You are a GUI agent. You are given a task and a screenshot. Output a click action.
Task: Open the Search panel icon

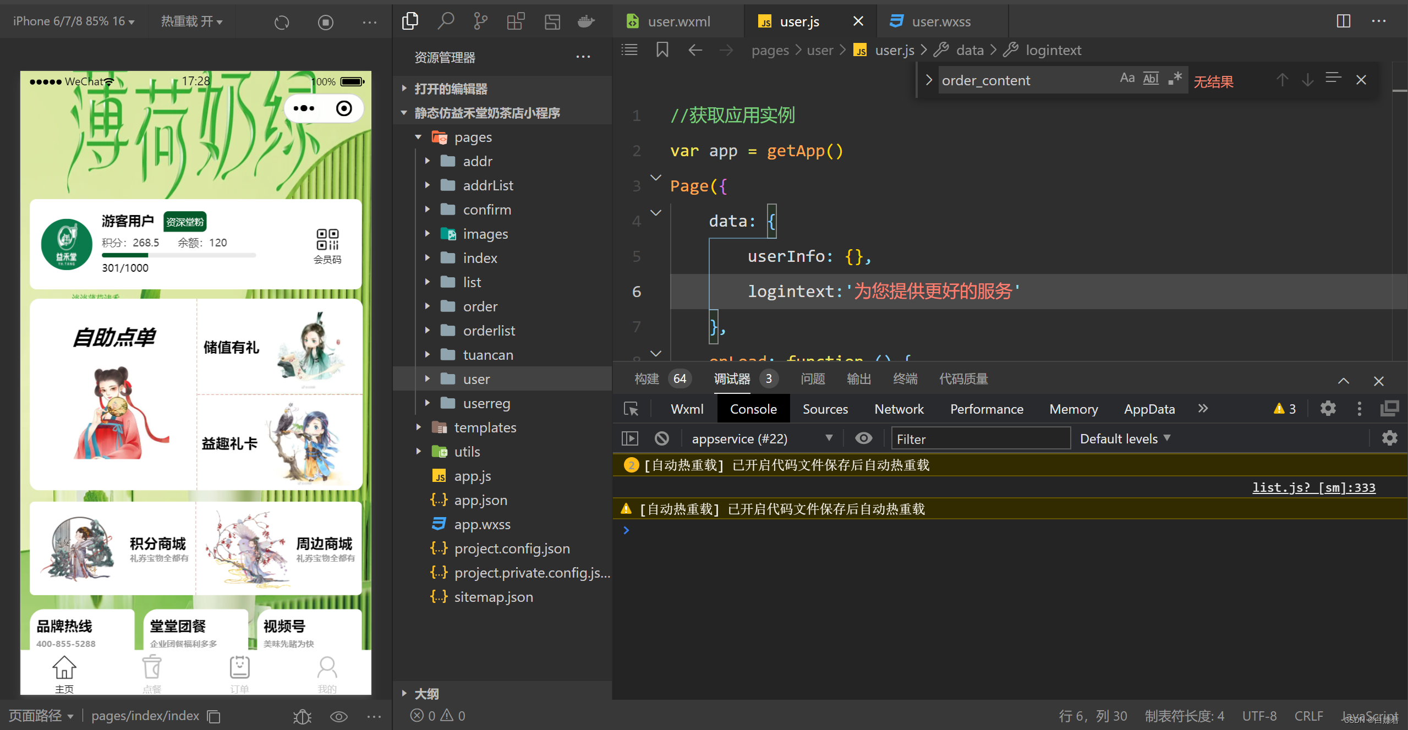[445, 21]
